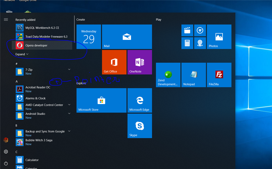The height and width of the screenshot is (169, 272).
Task: Click the Get Office tile
Action: click(x=114, y=62)
